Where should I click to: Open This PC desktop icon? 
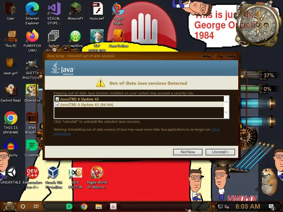pyautogui.click(x=11, y=39)
